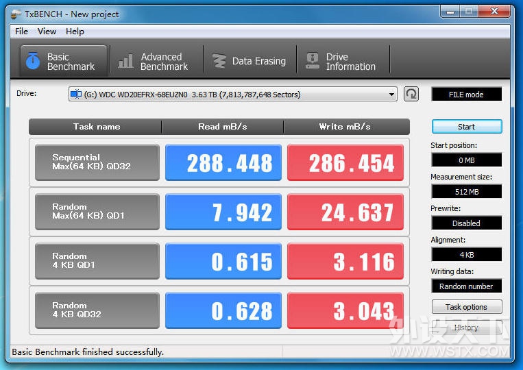Image resolution: width=523 pixels, height=370 pixels.
Task: Click 4 KB QD32 write result 3.043
Action: click(345, 310)
